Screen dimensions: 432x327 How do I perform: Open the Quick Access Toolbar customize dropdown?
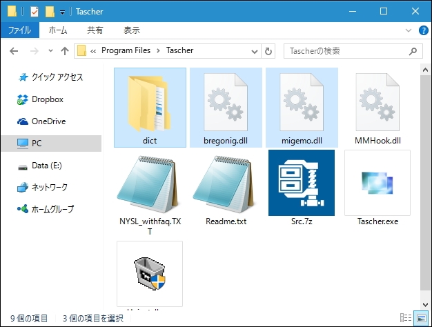pos(63,12)
